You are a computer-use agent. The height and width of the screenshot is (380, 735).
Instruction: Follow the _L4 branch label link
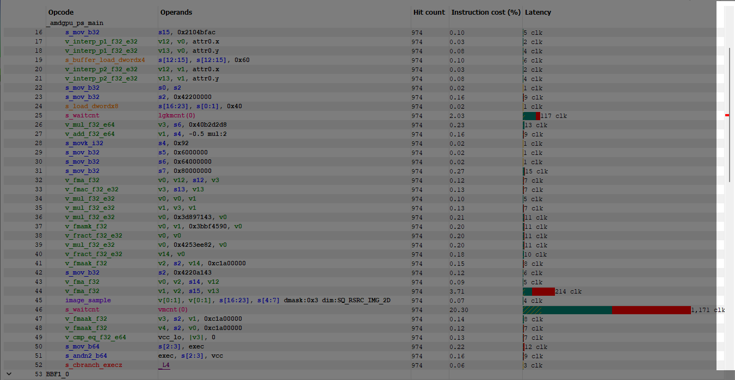click(x=164, y=365)
